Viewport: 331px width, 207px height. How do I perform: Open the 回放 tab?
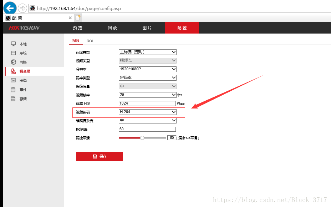(x=112, y=28)
